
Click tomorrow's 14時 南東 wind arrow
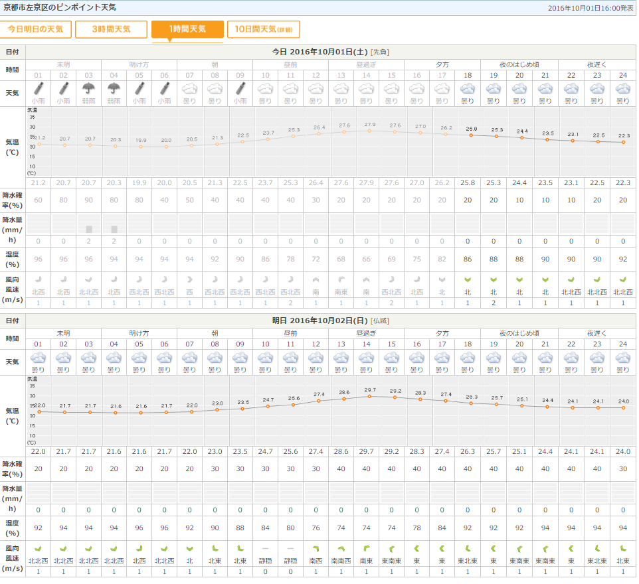pos(367,549)
